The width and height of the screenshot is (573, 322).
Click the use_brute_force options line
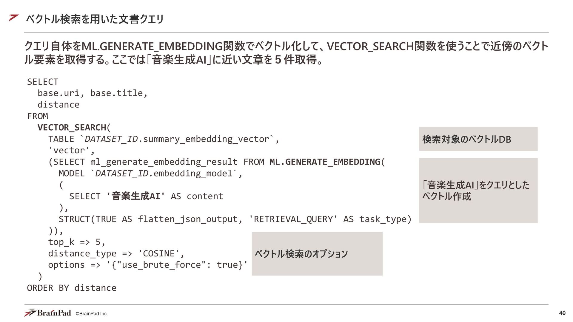pyautogui.click(x=148, y=265)
